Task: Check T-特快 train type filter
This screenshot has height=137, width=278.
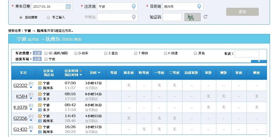Action: pyautogui.click(x=136, y=53)
